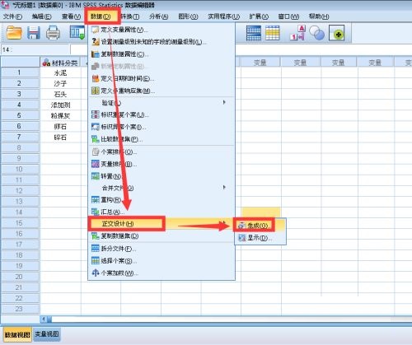
Task: Click the print toolbar icon
Action: coord(53,33)
